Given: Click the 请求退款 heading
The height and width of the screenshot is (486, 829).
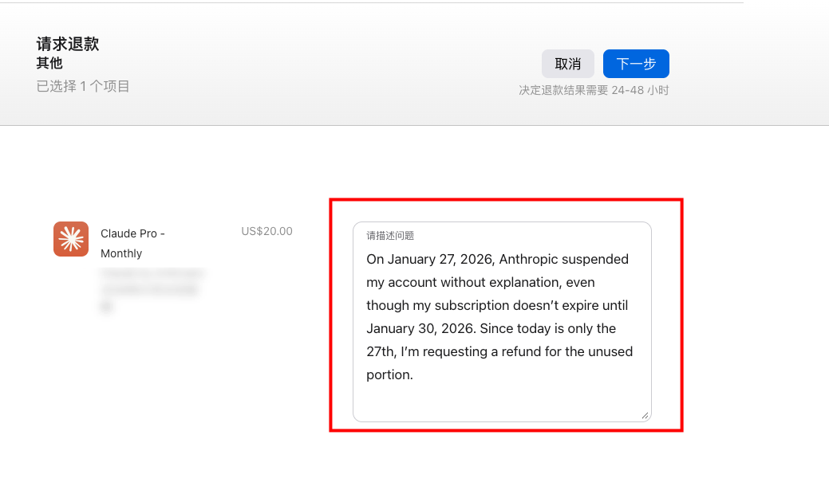Looking at the screenshot, I should [x=68, y=44].
